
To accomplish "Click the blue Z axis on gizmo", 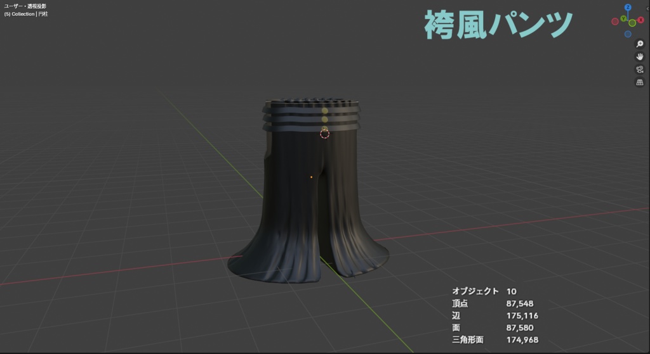I will click(628, 7).
